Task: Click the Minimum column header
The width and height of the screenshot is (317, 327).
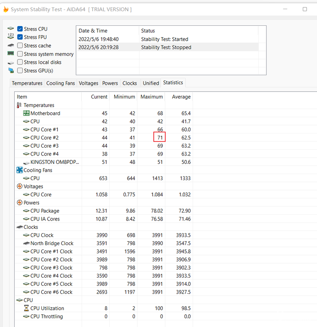Action: [x=123, y=97]
